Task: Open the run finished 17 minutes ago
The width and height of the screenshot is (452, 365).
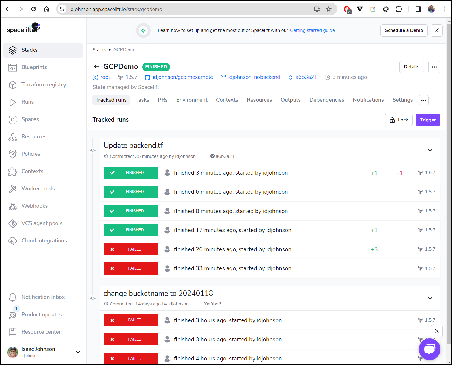Action: [270, 230]
